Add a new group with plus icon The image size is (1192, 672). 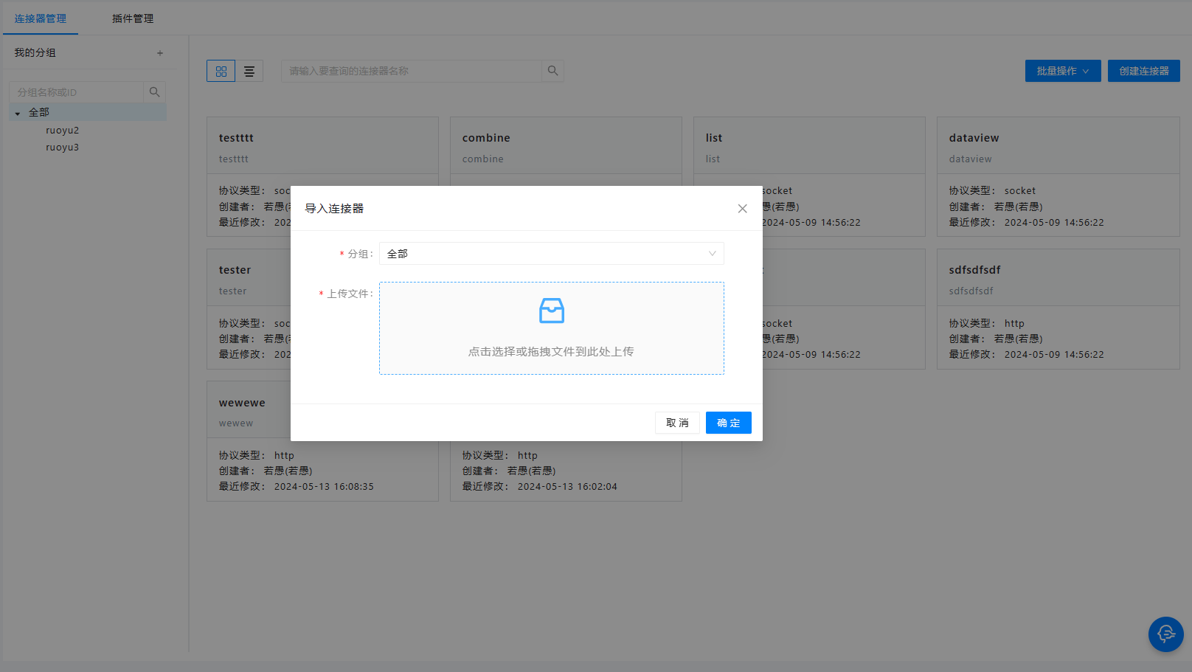160,53
